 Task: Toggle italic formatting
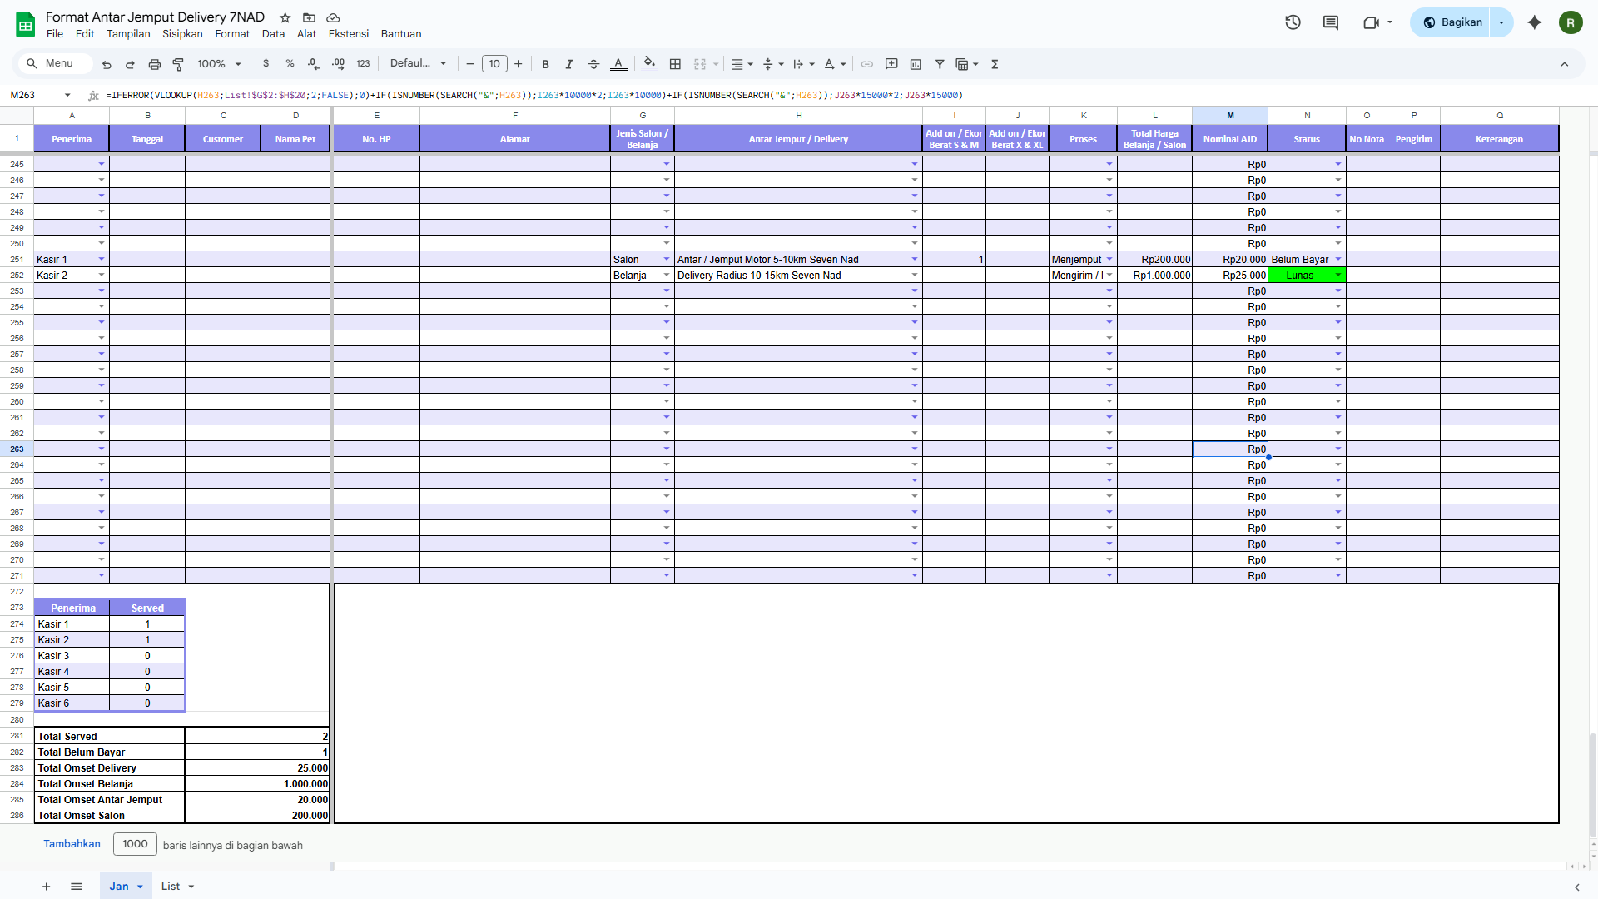569,64
